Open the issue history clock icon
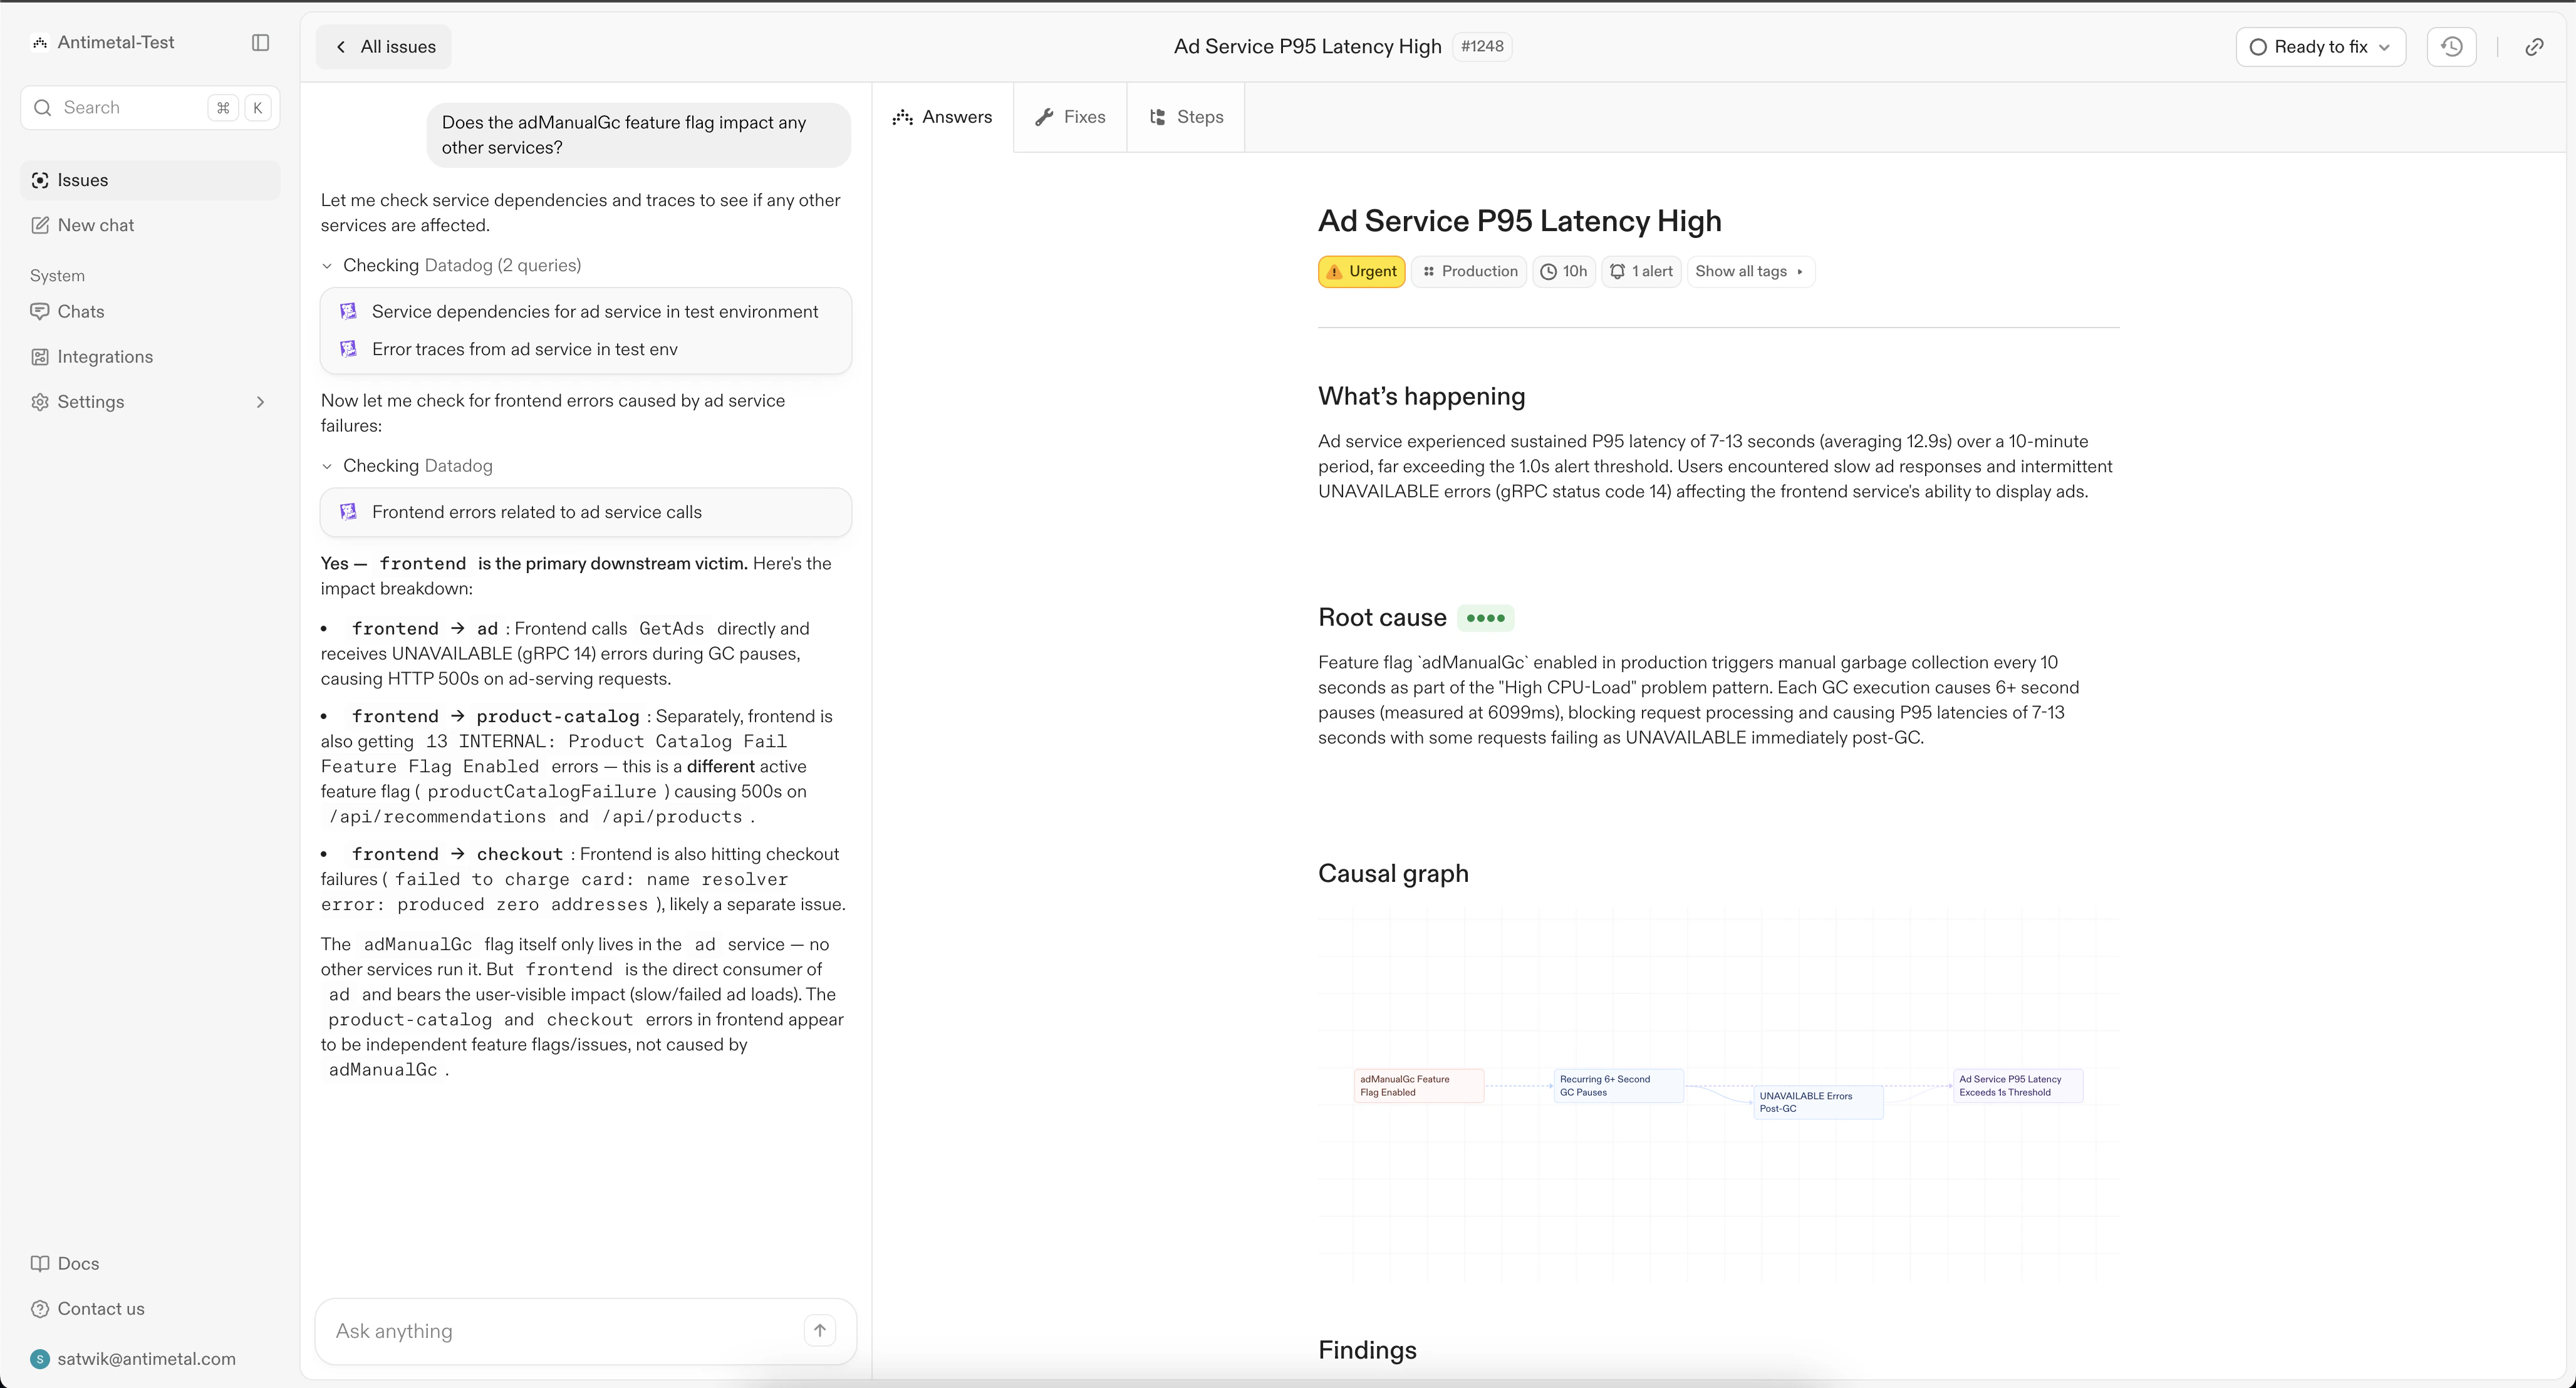2576x1388 pixels. click(x=2451, y=47)
